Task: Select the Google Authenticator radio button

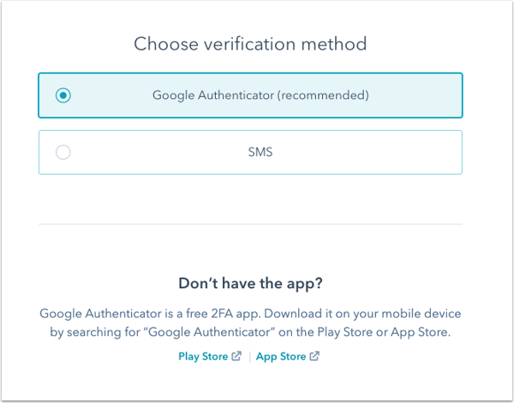Action: click(63, 95)
